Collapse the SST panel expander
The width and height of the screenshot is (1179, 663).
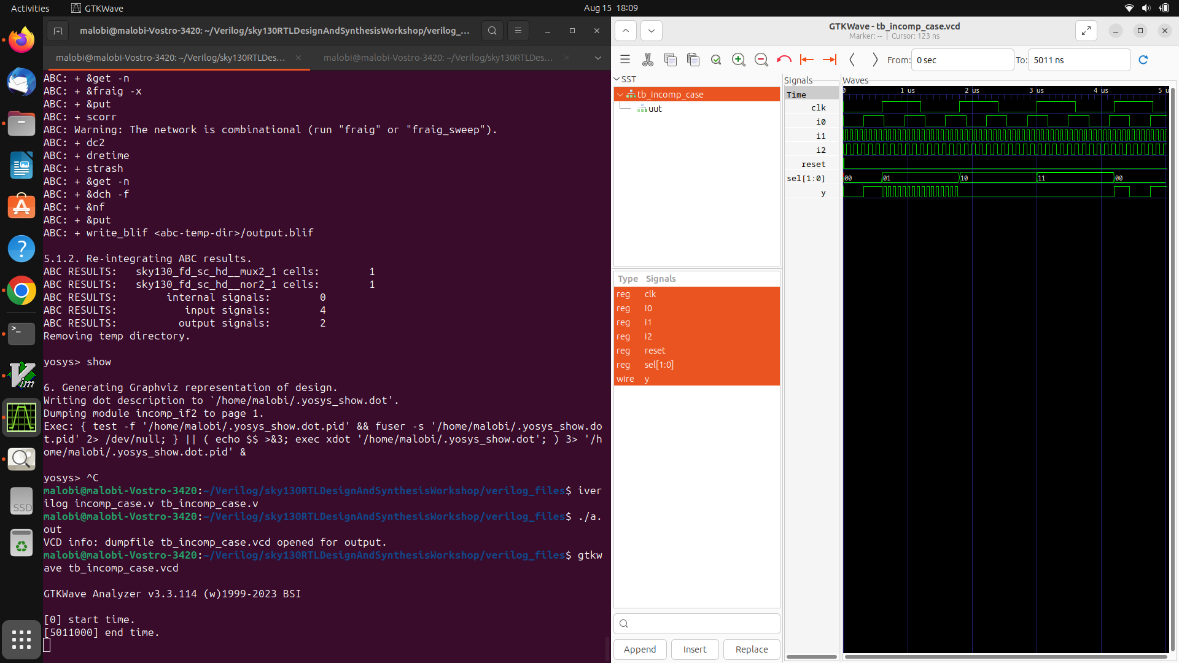(617, 79)
